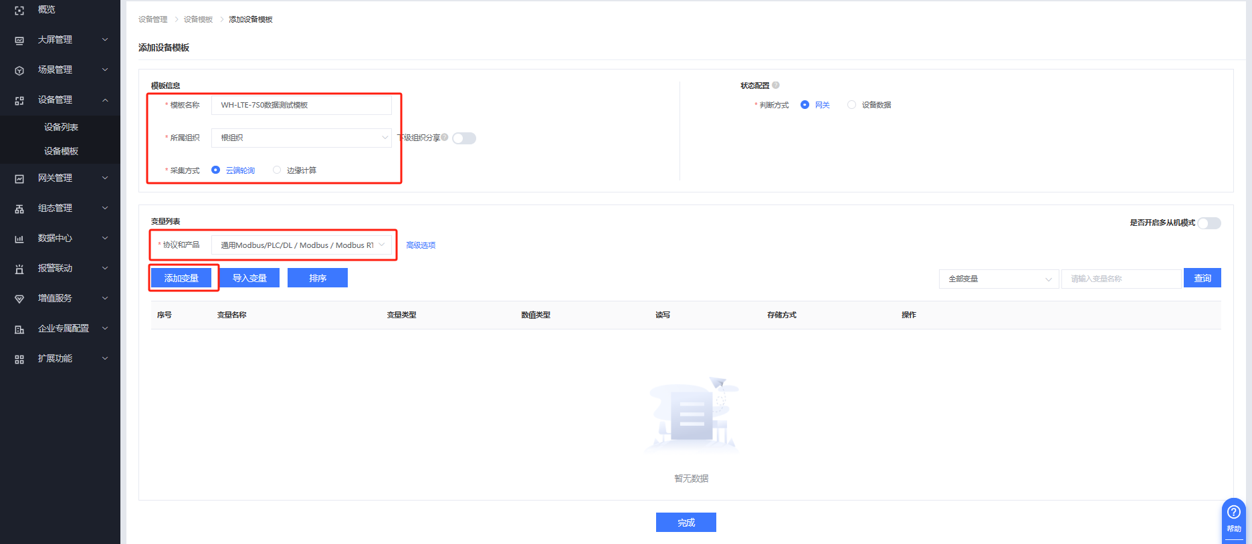This screenshot has width=1252, height=544.
Task: Enable 是否开启多从机模式 switch
Action: 1209,223
